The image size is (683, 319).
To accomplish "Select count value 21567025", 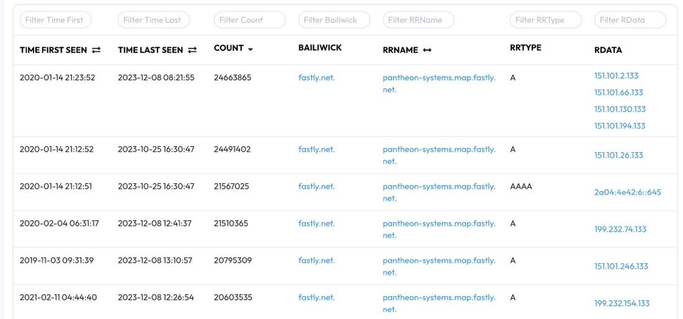I will tap(231, 186).
